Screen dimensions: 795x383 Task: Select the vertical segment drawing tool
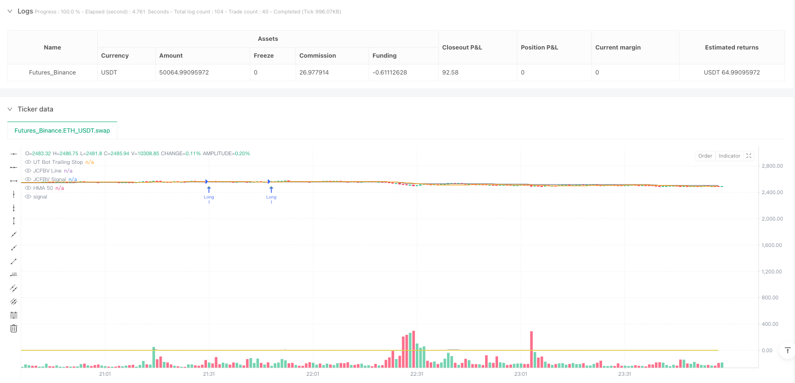click(13, 221)
